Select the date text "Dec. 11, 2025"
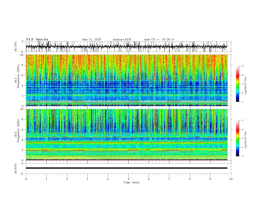Screen dimensions: 260x201 coord(92,39)
